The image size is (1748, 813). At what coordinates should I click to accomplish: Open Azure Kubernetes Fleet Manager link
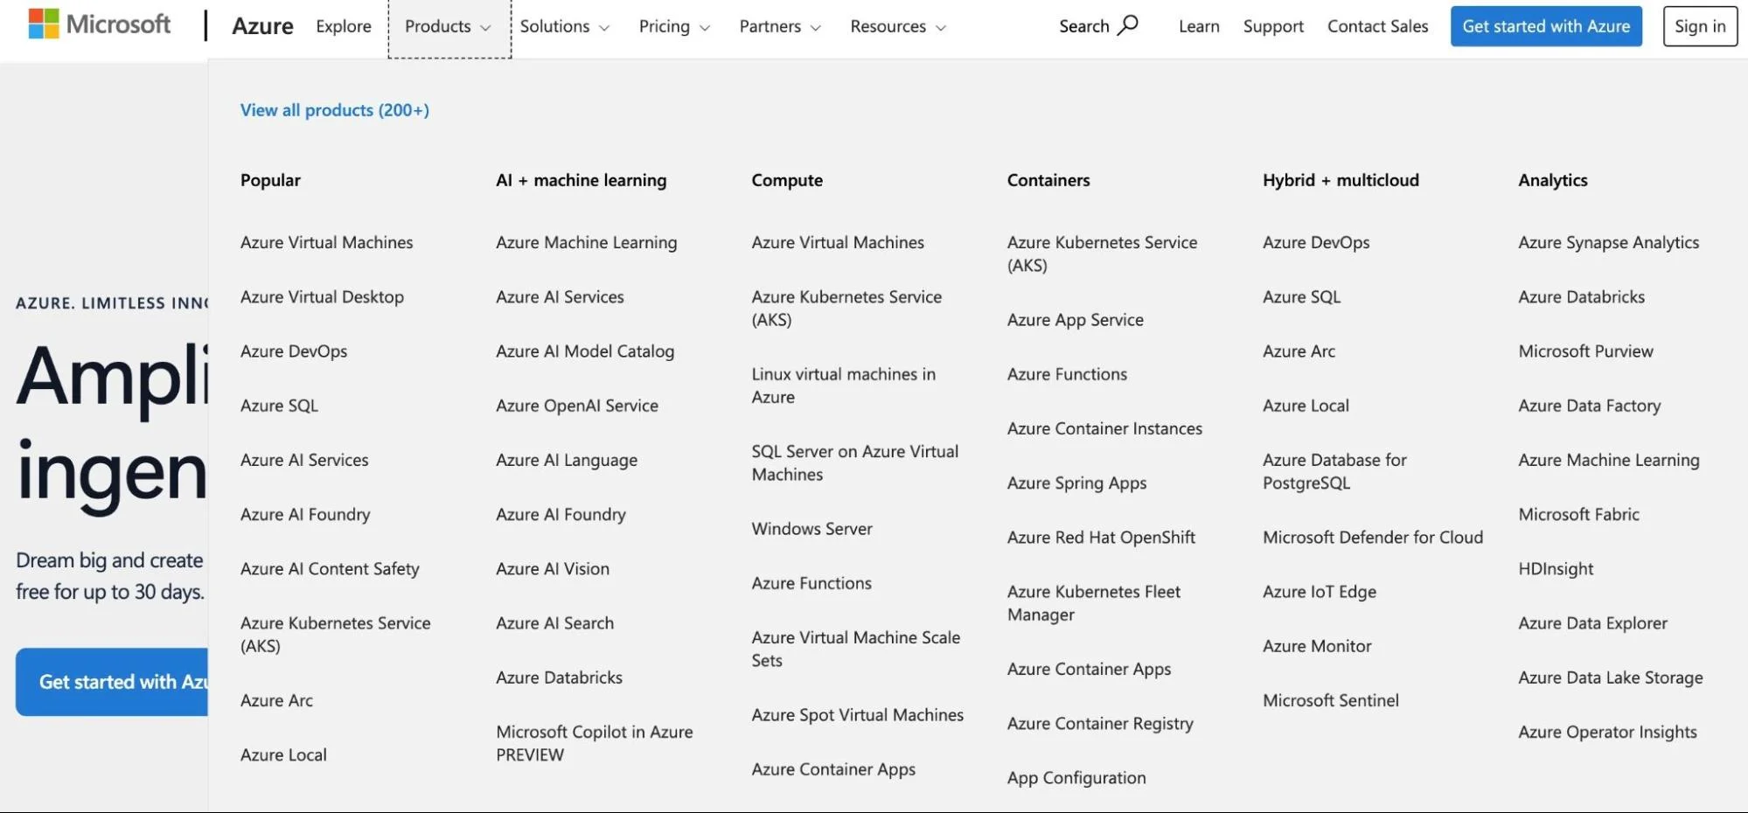tap(1094, 603)
